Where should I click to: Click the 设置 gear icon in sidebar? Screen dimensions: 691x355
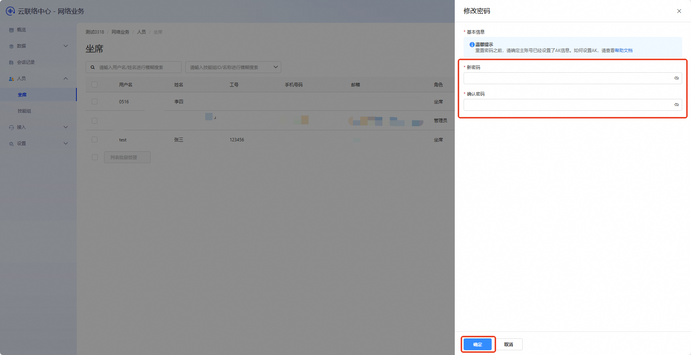[11, 144]
